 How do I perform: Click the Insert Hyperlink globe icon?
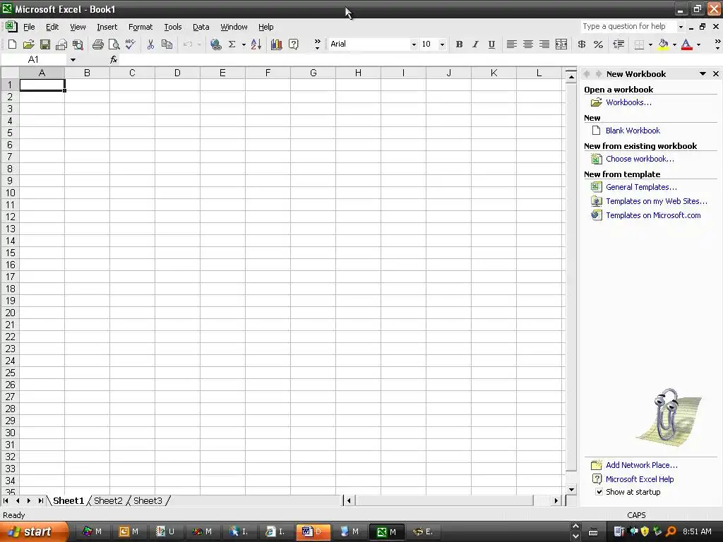coord(215,44)
